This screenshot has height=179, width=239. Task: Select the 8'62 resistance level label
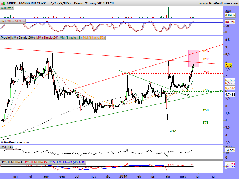tap(206, 51)
